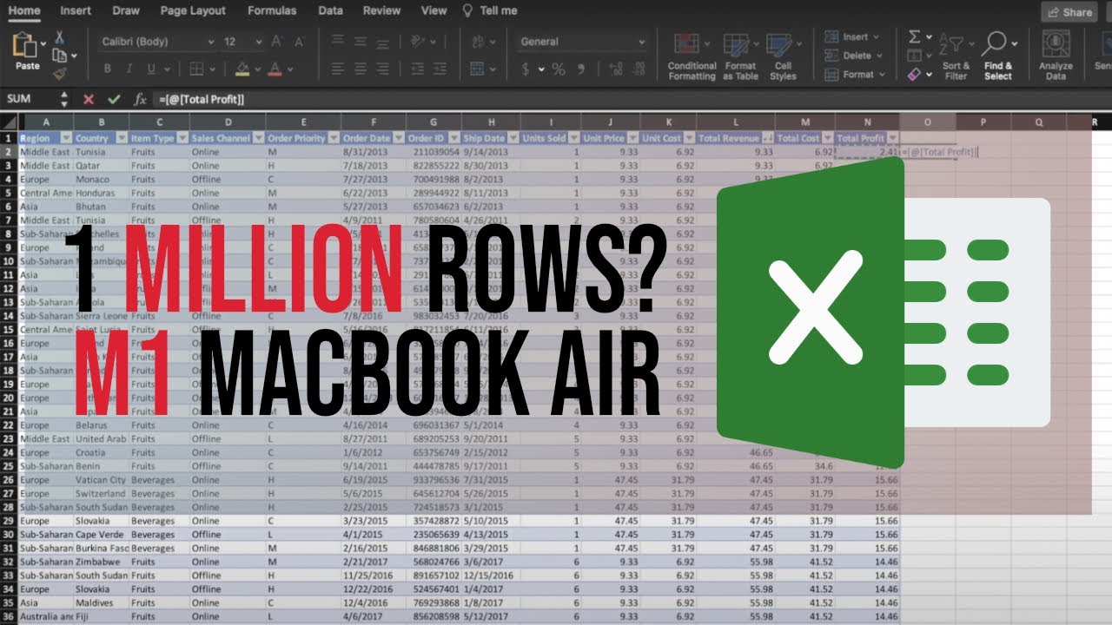Switch to the Page Layout tab

click(193, 10)
